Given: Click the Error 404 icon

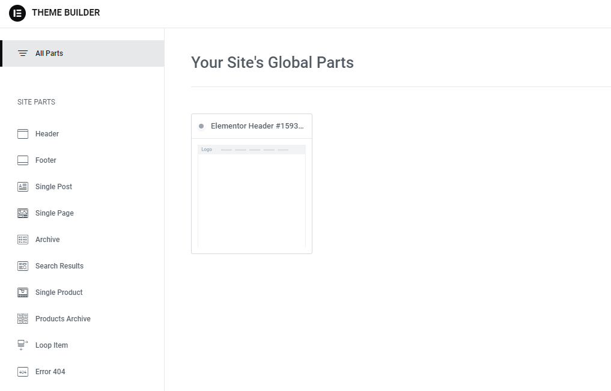Looking at the screenshot, I should coord(23,372).
